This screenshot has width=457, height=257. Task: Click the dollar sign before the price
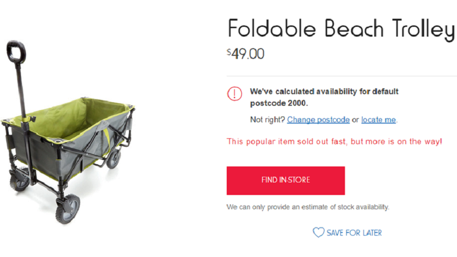coord(229,52)
